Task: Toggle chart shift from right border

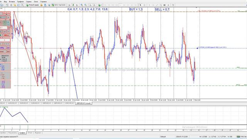Action: click(94, 5)
